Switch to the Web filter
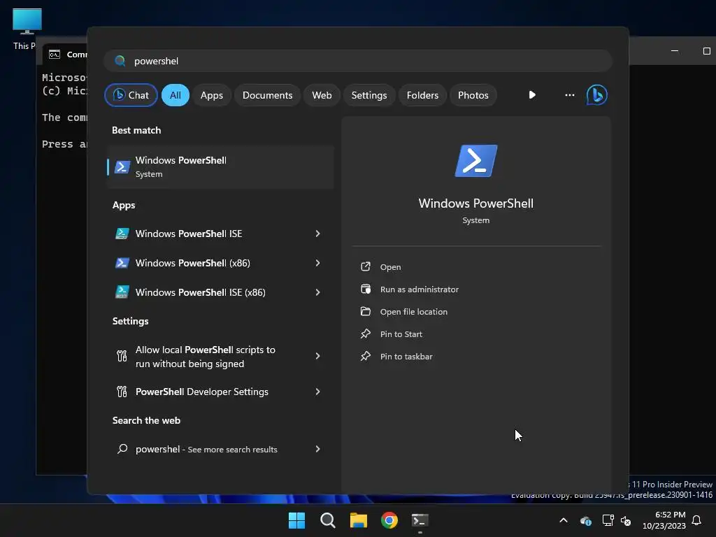716x537 pixels. (322, 95)
